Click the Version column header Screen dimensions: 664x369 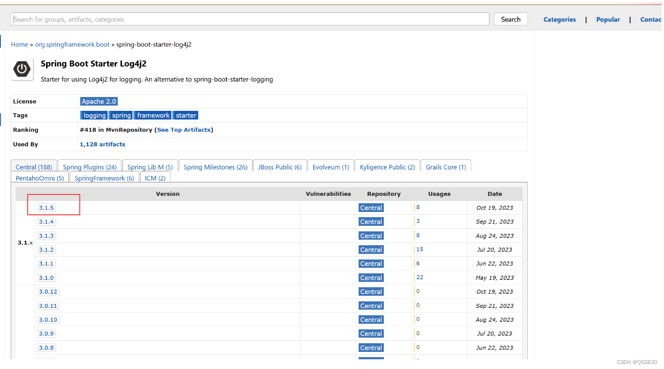click(x=168, y=194)
